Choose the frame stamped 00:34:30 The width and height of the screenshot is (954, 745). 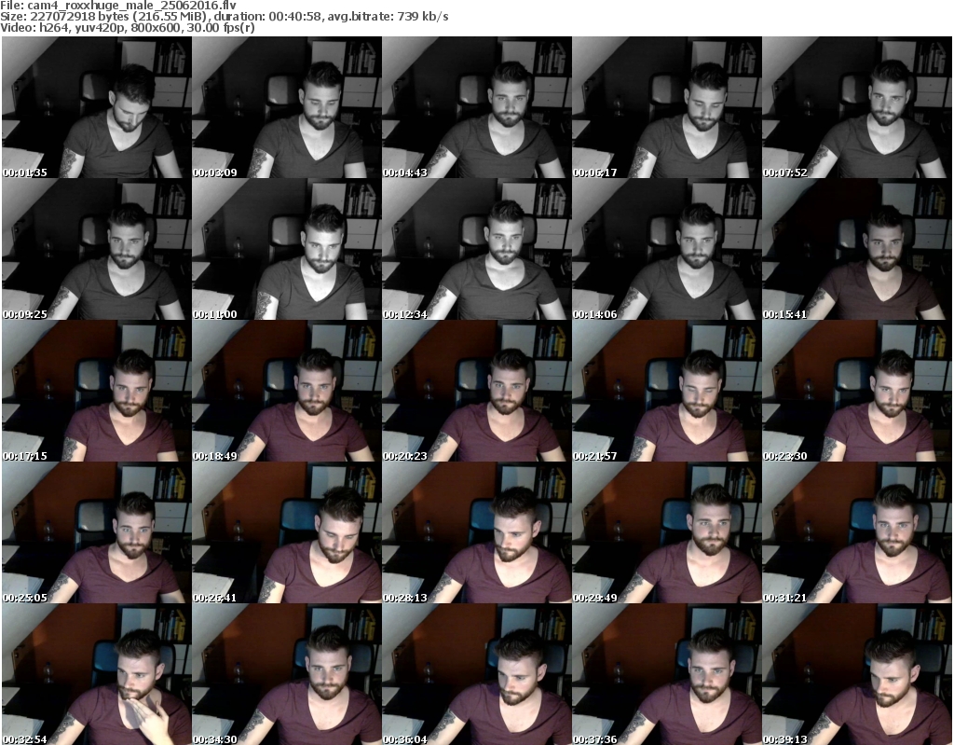287,674
